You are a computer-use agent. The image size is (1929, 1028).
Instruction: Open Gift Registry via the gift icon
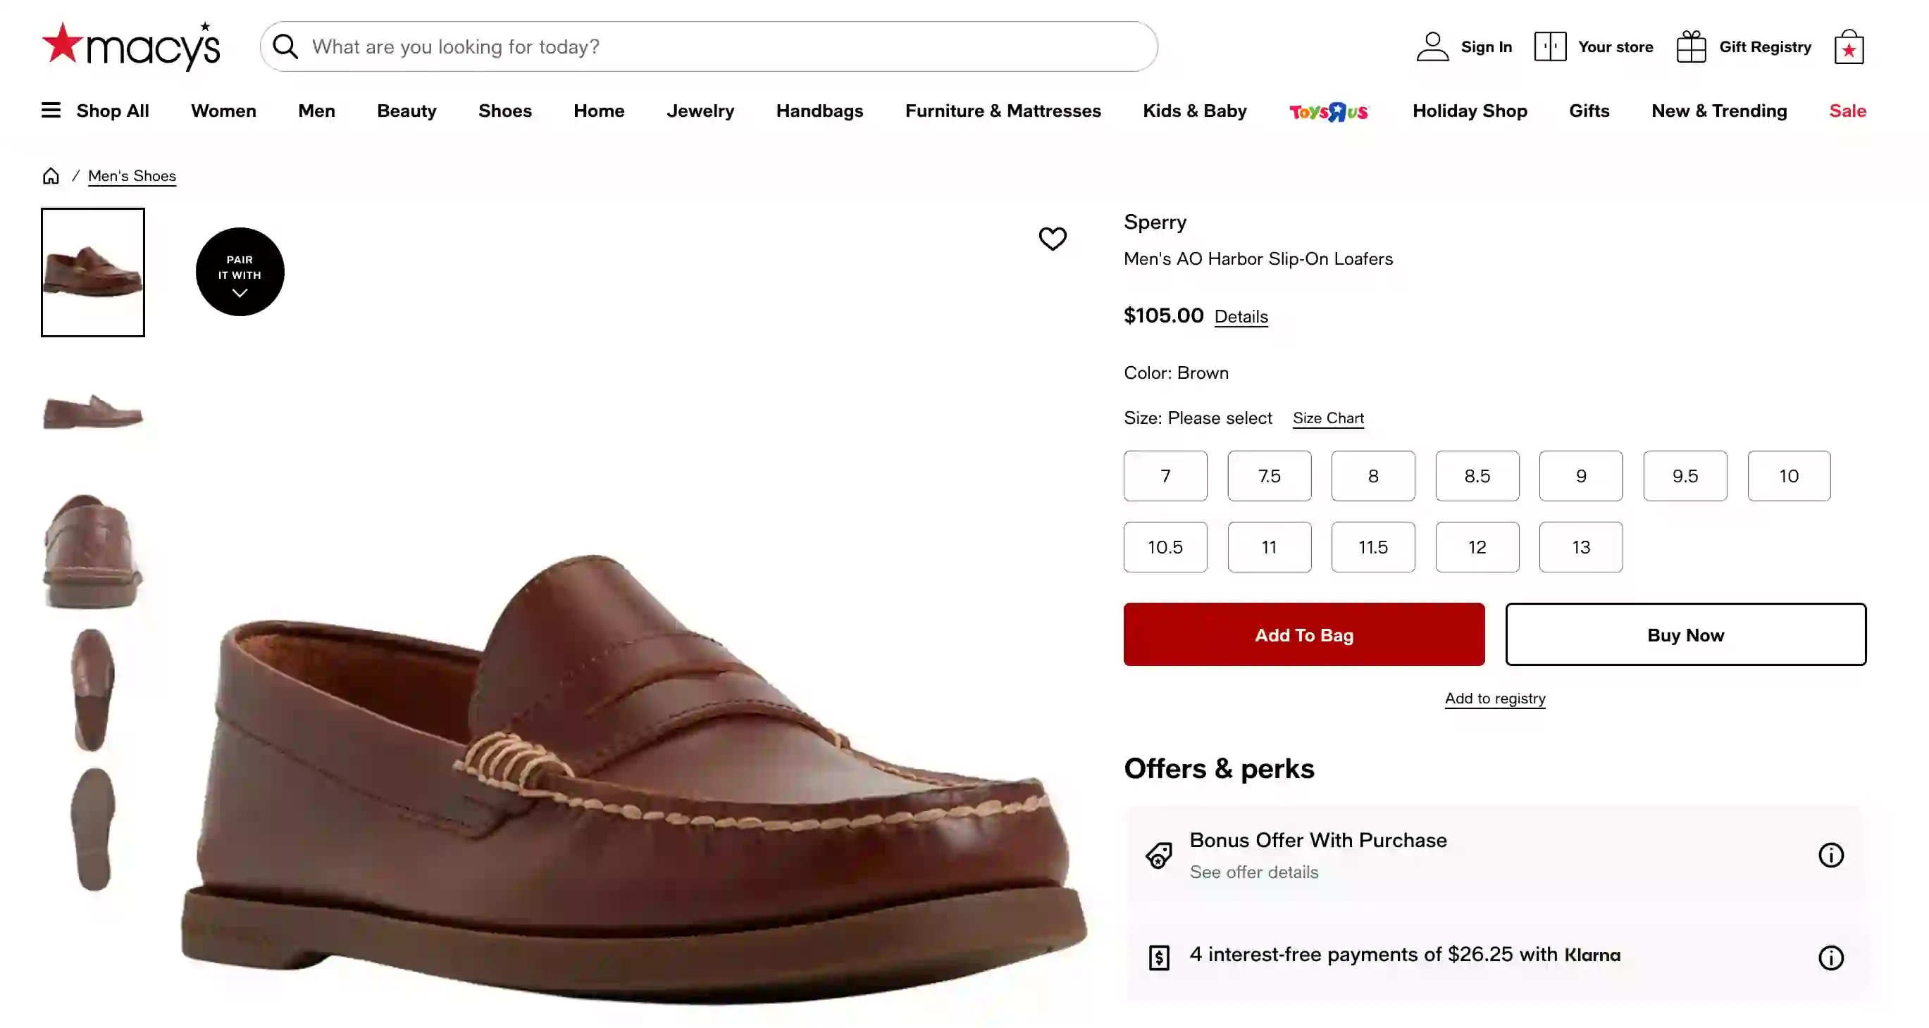[1690, 46]
